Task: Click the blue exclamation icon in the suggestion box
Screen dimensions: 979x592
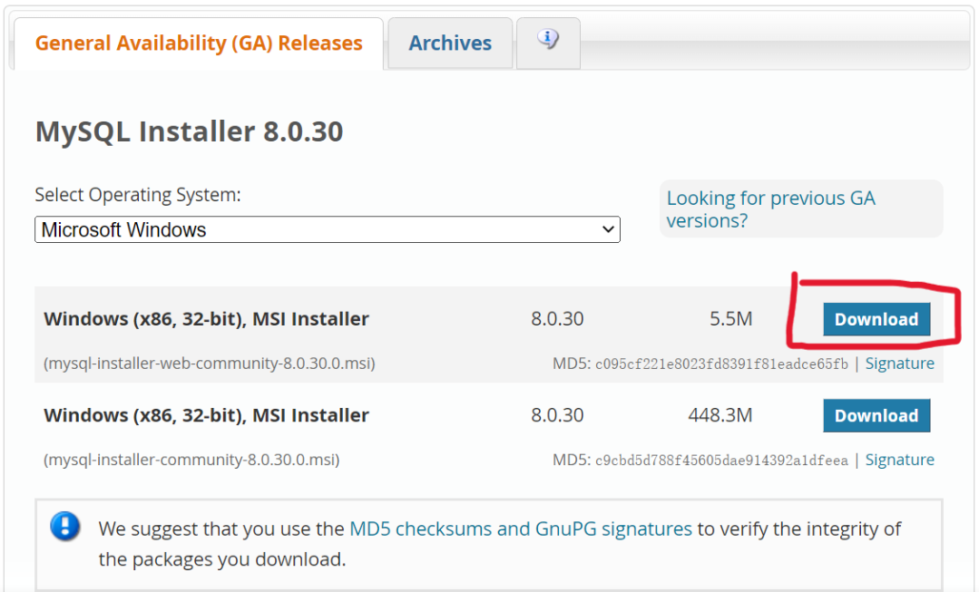Action: 65,527
